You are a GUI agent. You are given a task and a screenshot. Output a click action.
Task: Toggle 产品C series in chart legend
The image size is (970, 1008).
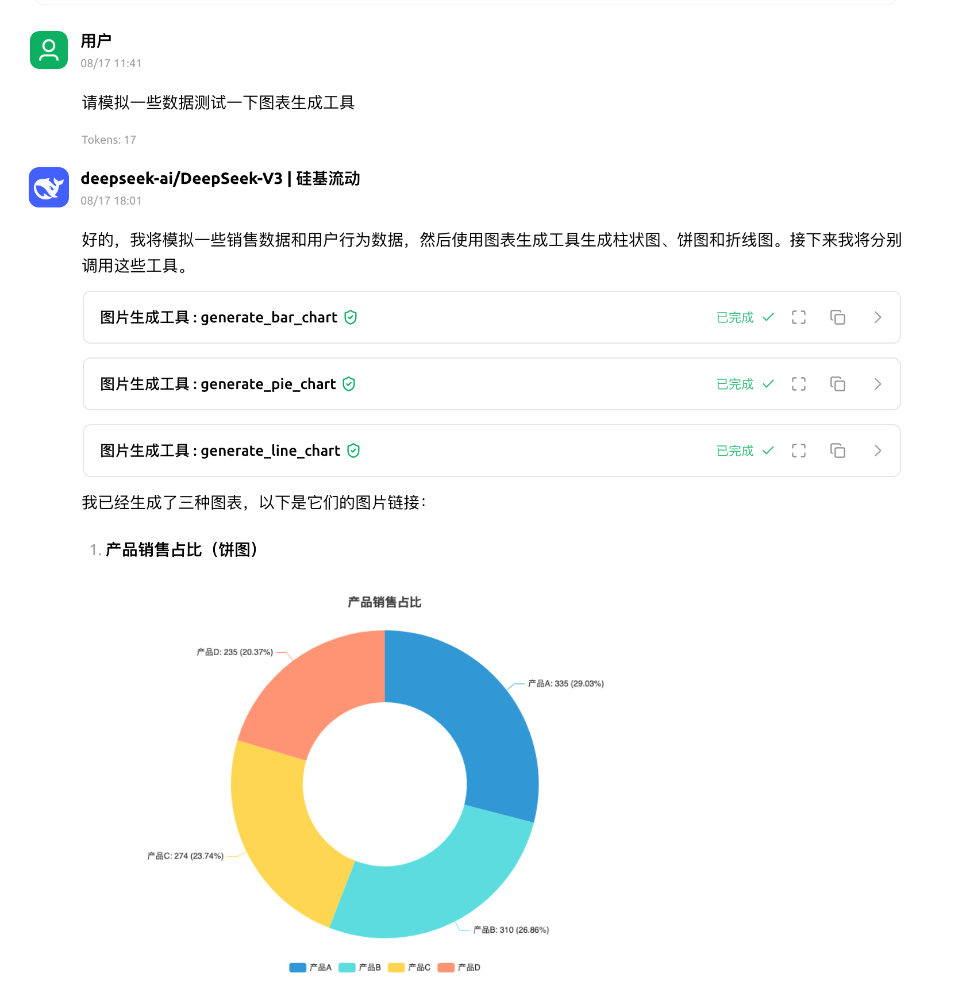409,967
